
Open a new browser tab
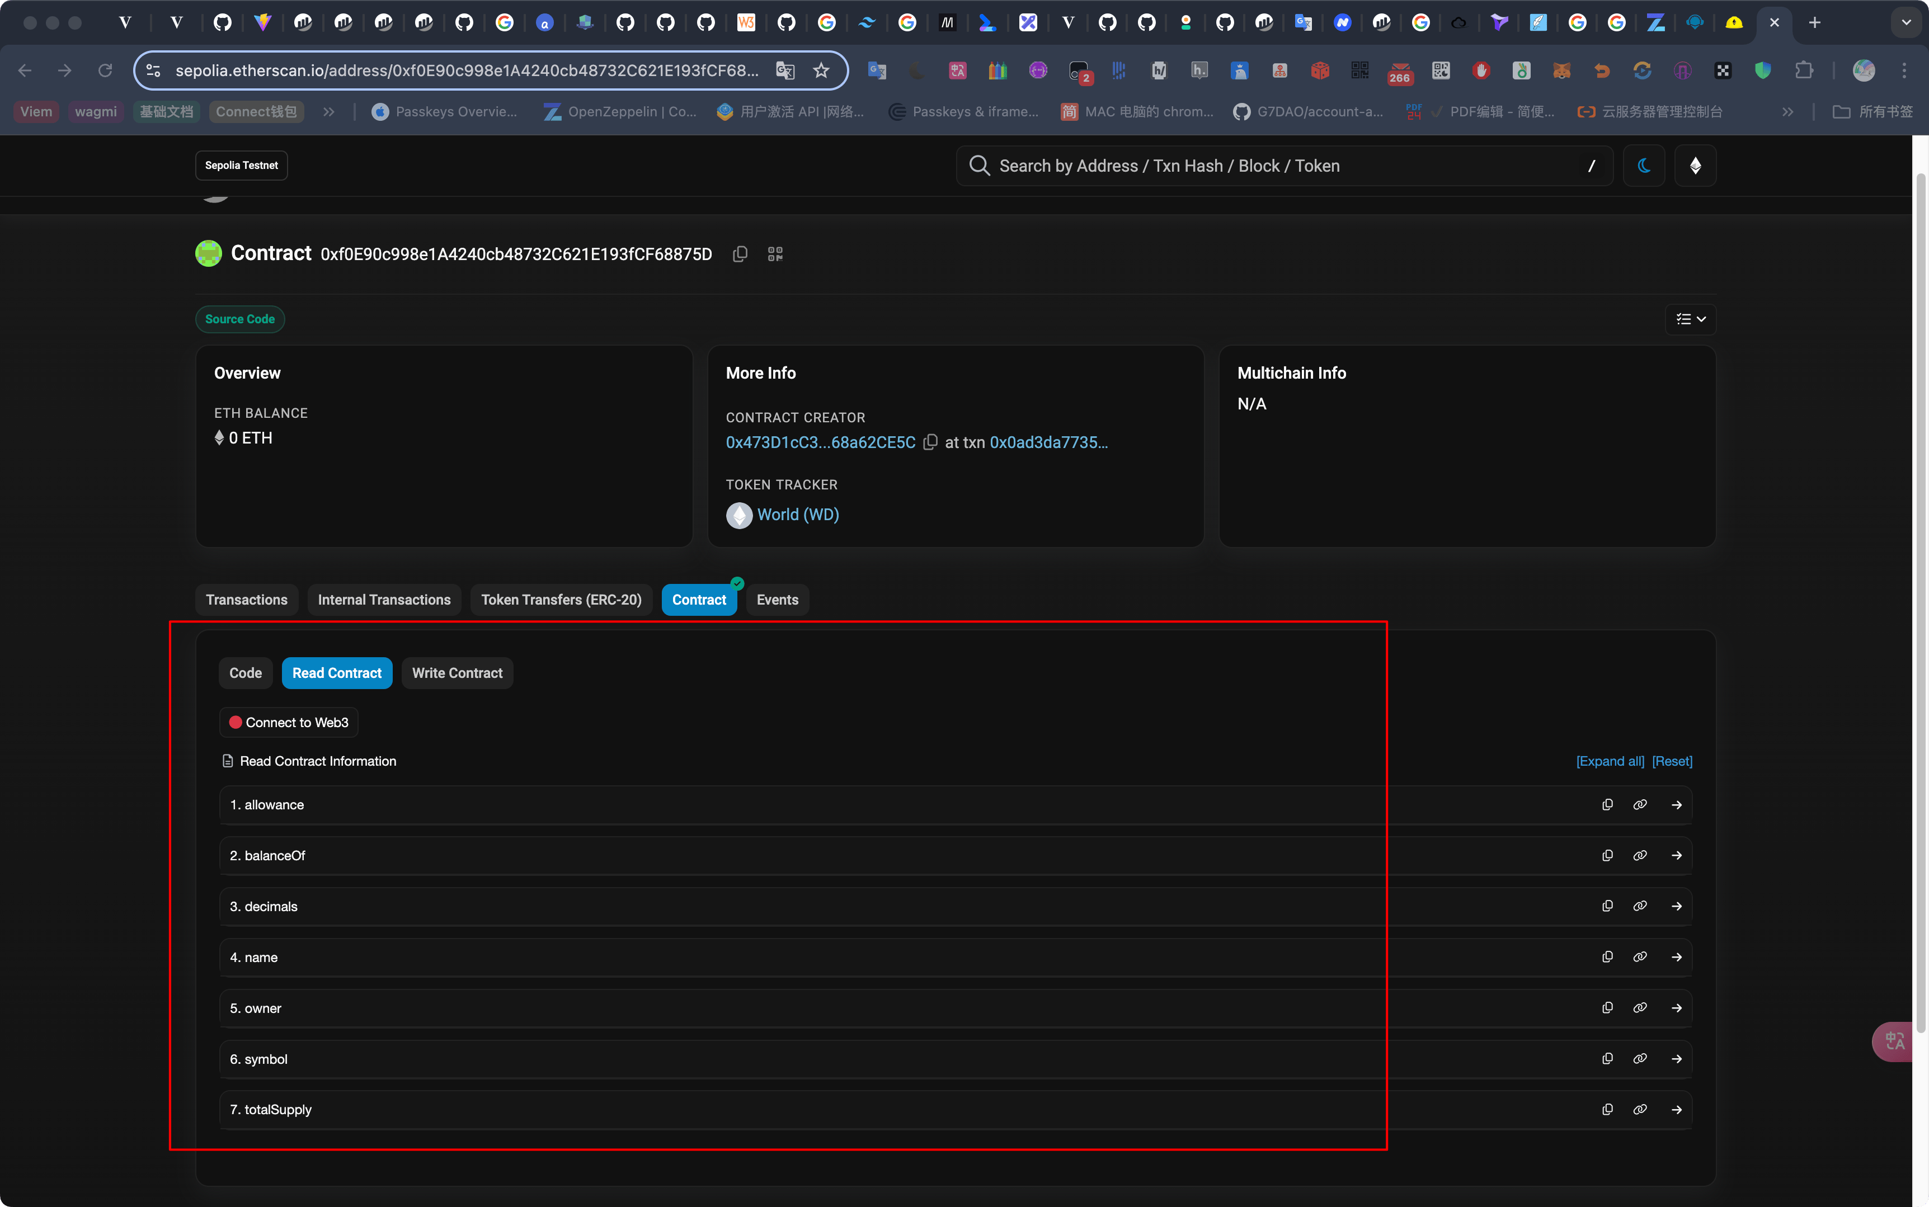(1814, 22)
